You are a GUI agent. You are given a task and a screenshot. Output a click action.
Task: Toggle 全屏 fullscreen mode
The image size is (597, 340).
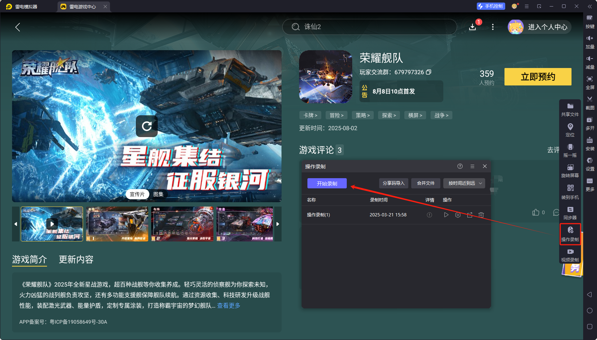pyautogui.click(x=590, y=83)
